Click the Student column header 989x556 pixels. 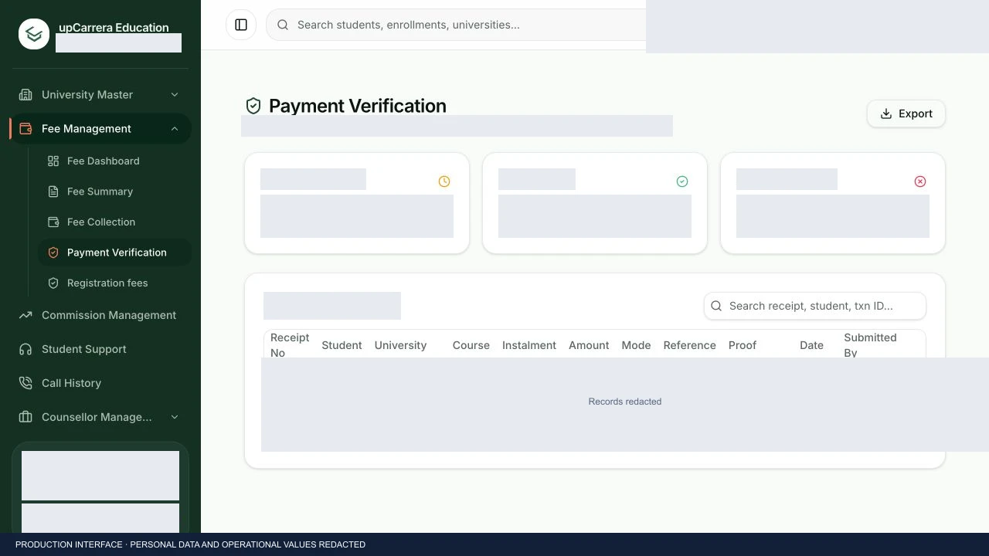click(x=342, y=345)
